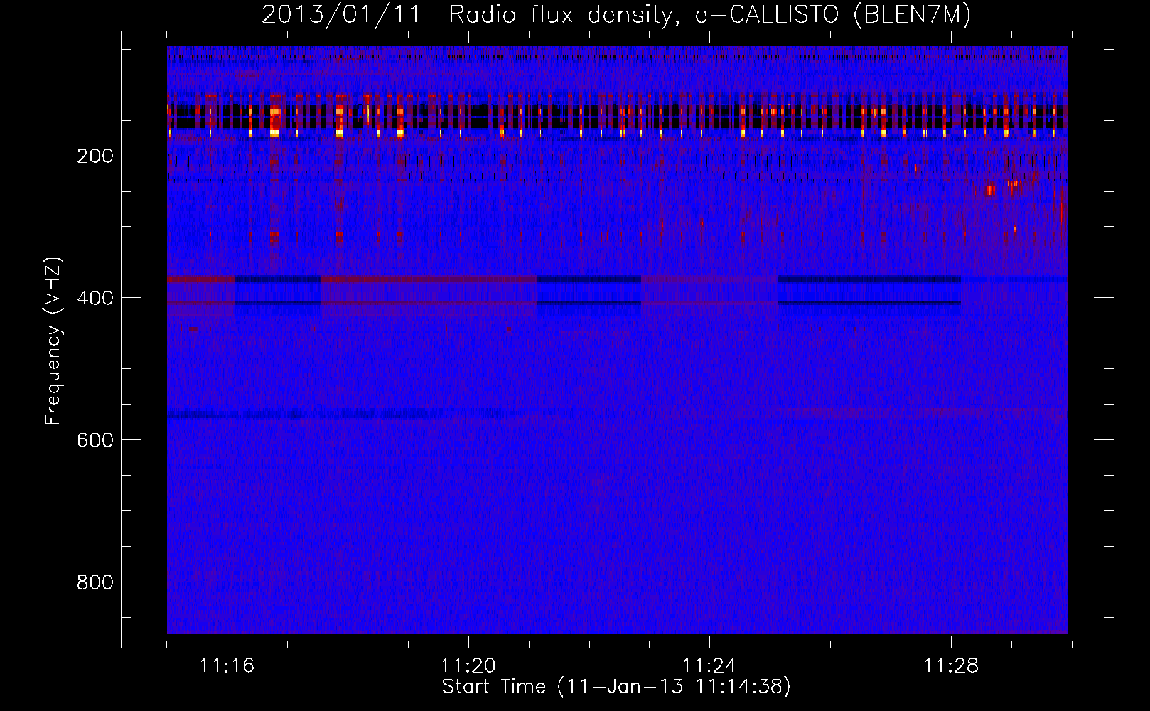Click the 400 frequency tick label
The height and width of the screenshot is (711, 1150).
(95, 298)
